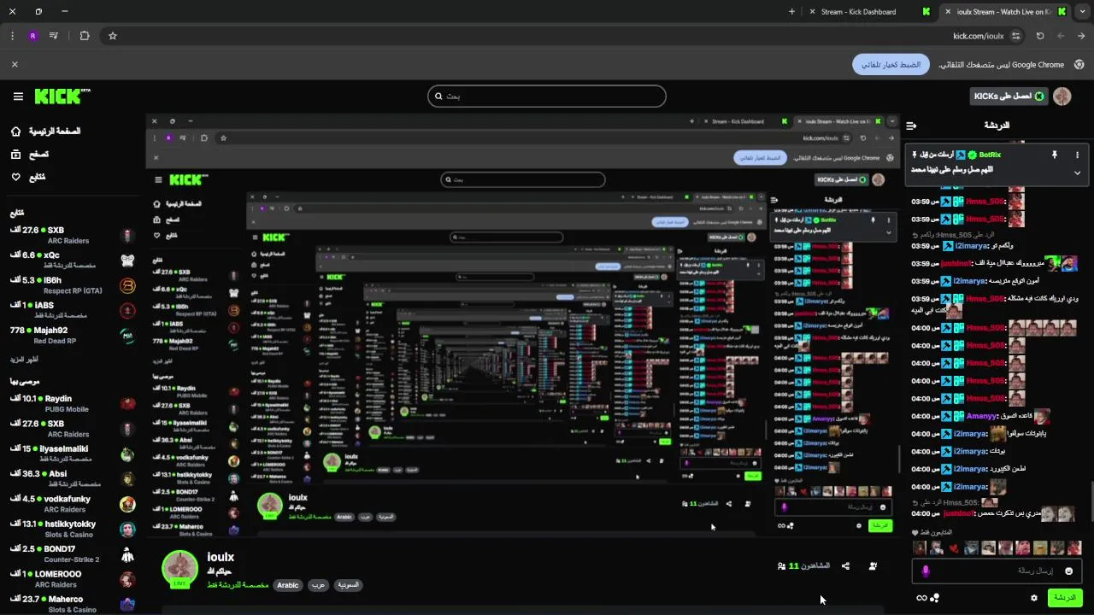Open Raydin's PUBG Mobile channel
Image resolution: width=1094 pixels, height=615 pixels.
point(73,403)
